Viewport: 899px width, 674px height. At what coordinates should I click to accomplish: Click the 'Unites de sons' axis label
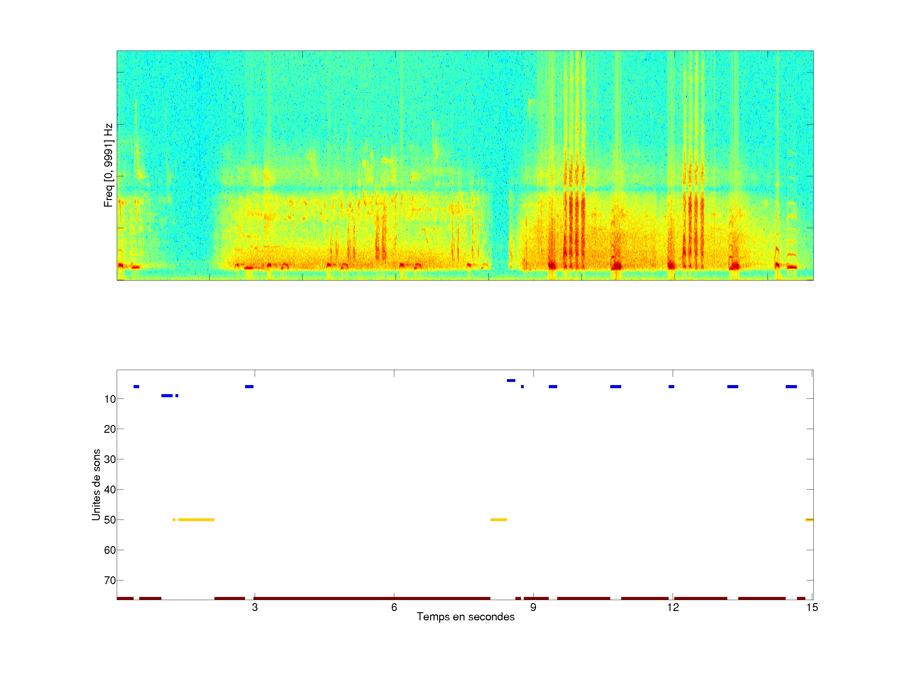point(96,485)
